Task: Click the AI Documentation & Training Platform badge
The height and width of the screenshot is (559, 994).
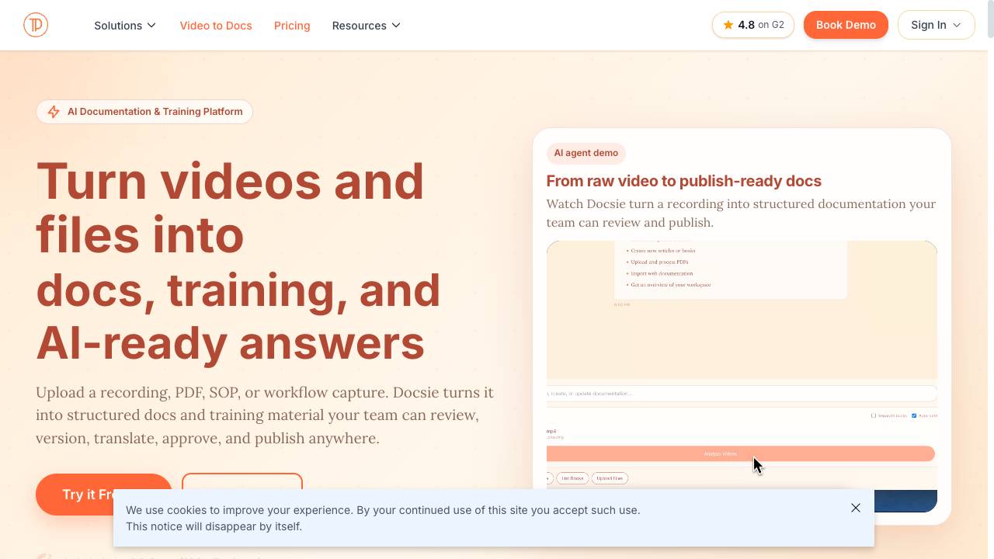Action: (x=144, y=112)
